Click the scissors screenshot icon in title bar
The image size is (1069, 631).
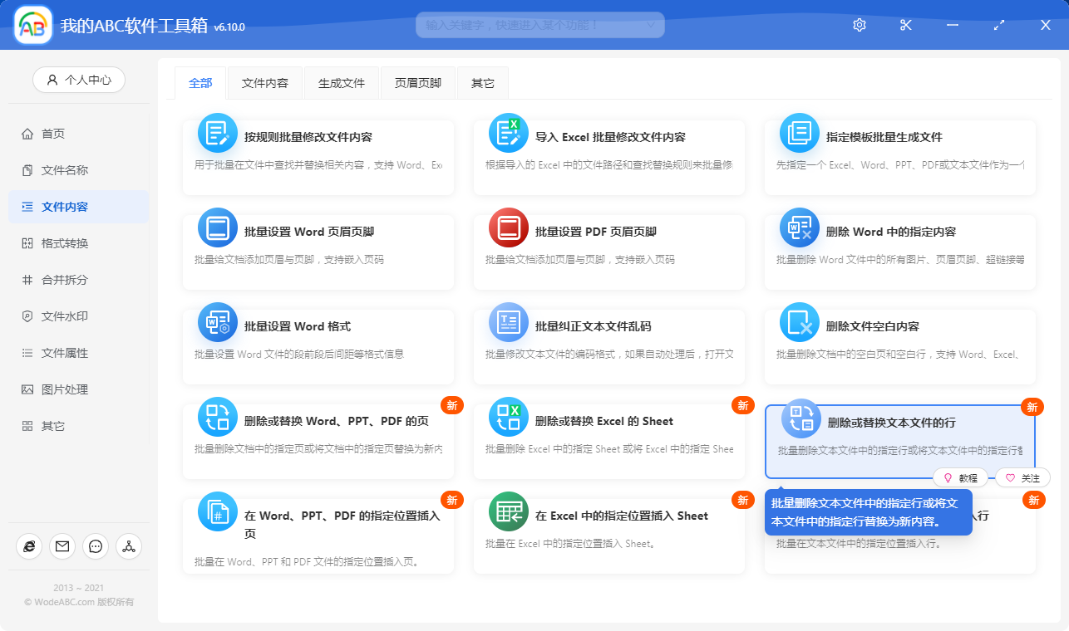tap(905, 25)
